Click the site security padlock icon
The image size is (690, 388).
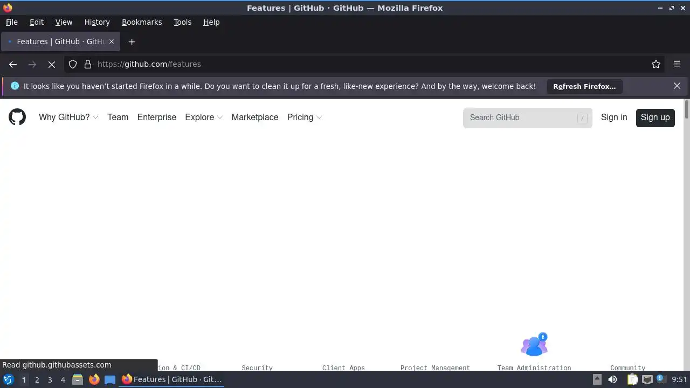(x=88, y=64)
